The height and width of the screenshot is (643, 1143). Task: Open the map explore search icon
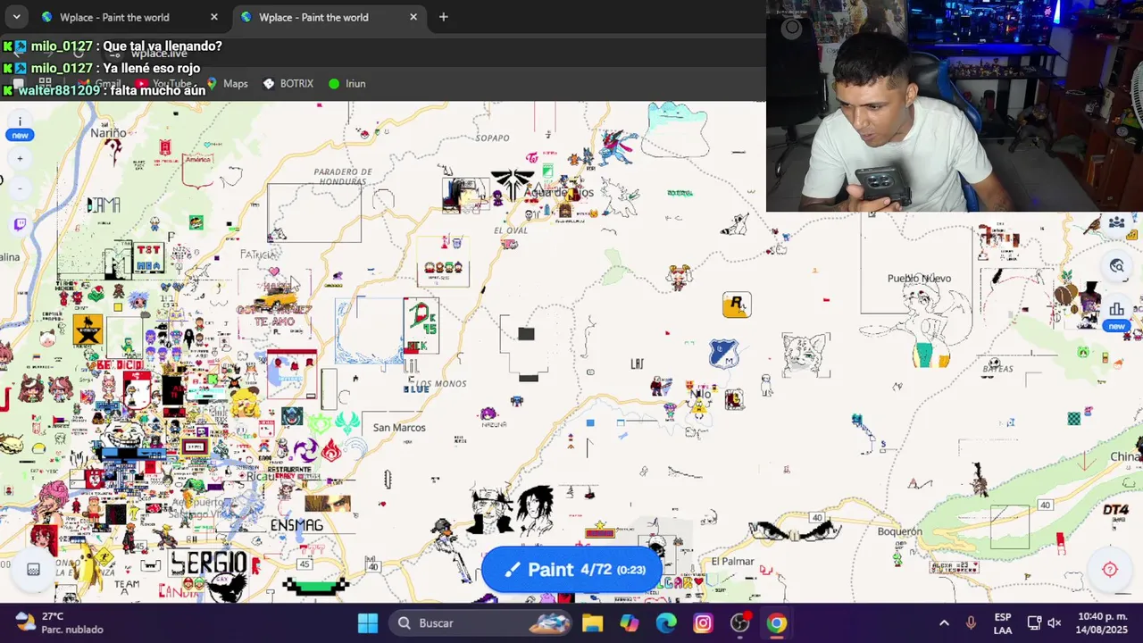click(1116, 265)
